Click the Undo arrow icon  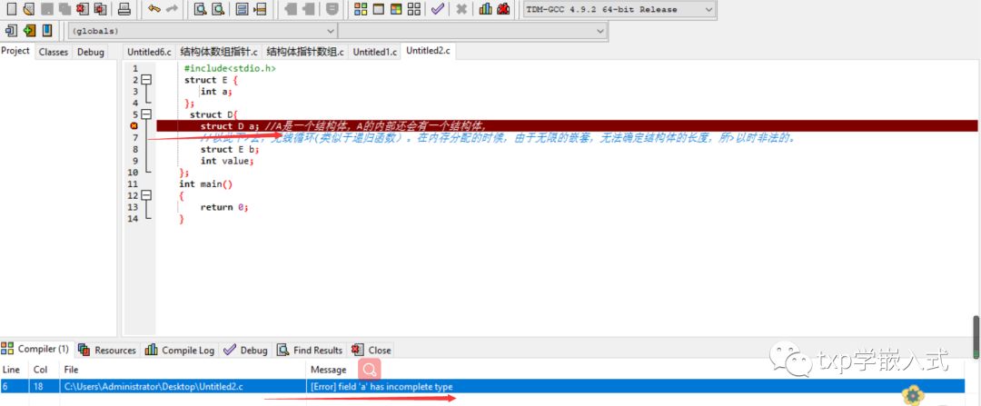tap(154, 9)
